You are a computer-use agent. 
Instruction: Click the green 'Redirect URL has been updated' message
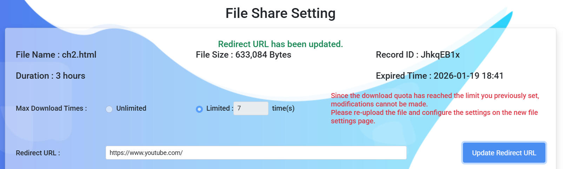pos(280,44)
